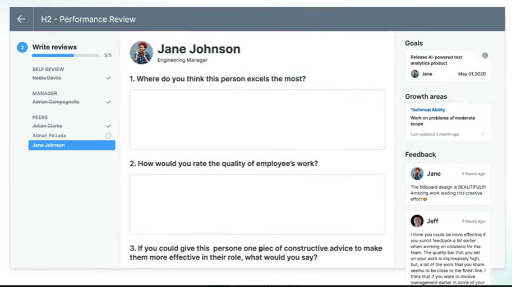Viewport: 512px width, 287px height.
Task: Click the Growth areas heading
Action: click(426, 97)
